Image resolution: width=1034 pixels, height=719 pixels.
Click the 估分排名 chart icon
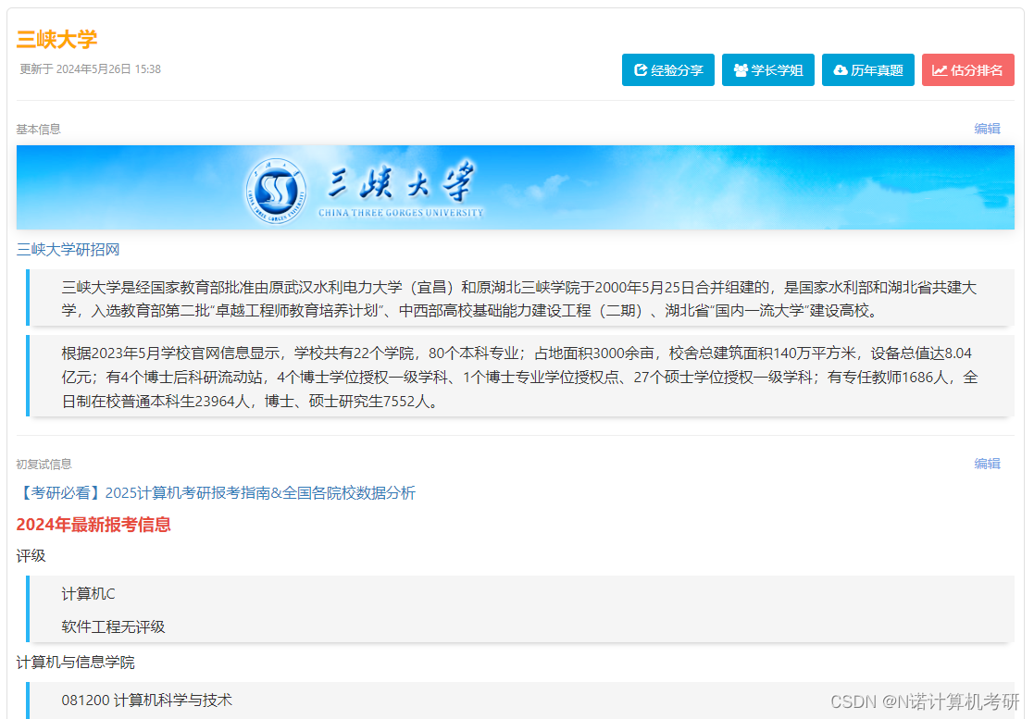pos(940,69)
